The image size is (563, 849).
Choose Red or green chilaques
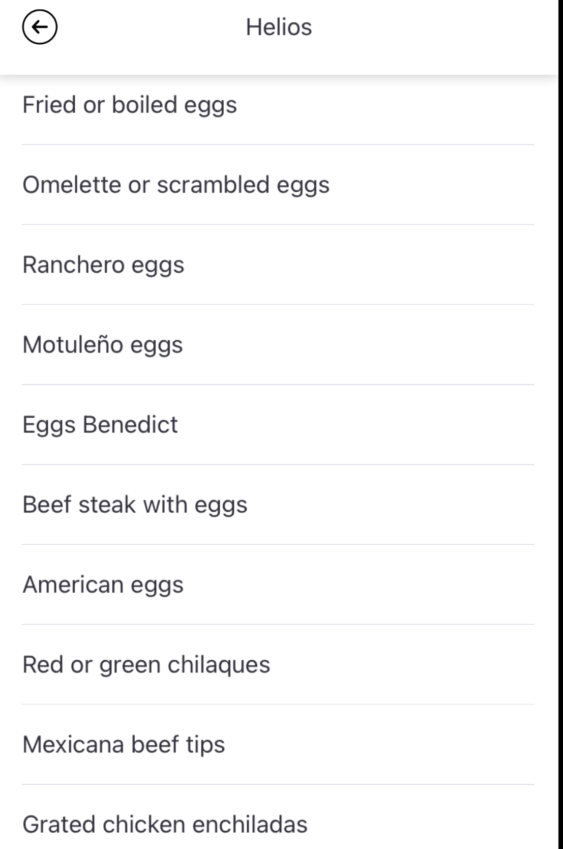pos(146,664)
